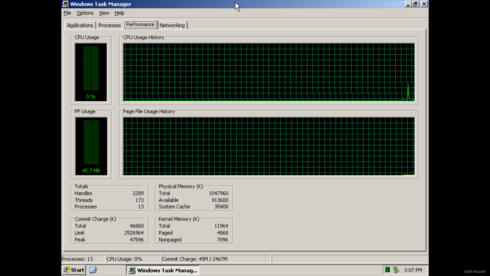Image resolution: width=490 pixels, height=276 pixels.
Task: Click the Handles value 2289
Action: pyautogui.click(x=138, y=193)
